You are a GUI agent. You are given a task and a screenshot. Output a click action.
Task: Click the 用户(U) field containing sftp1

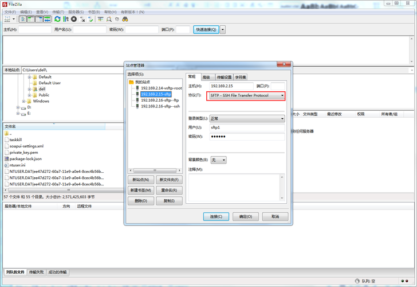tap(247, 127)
